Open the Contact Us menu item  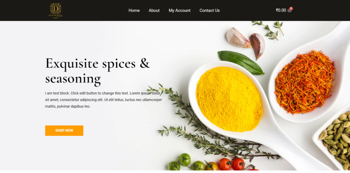pyautogui.click(x=210, y=11)
